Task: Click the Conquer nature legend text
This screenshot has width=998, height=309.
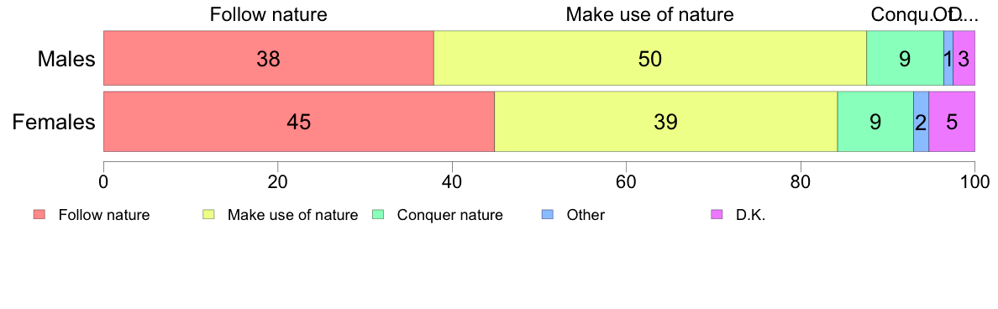Action: click(x=450, y=215)
